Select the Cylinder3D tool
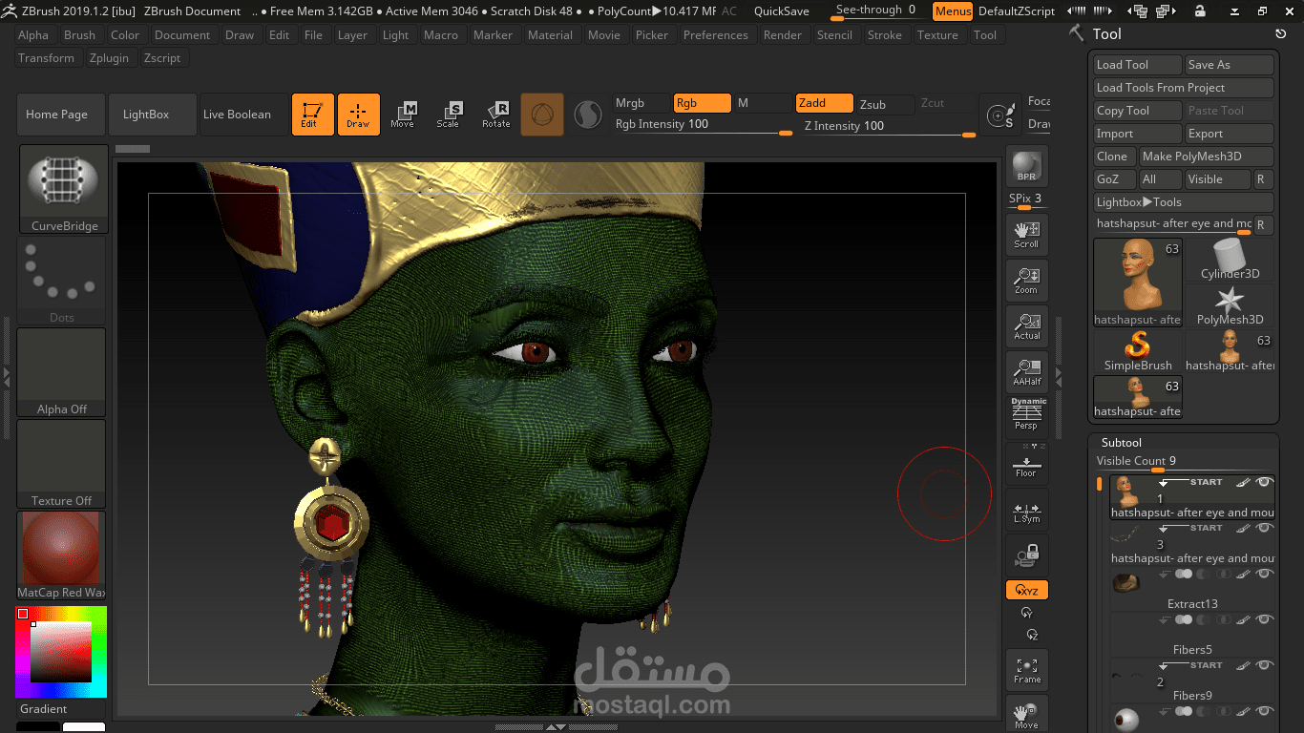The image size is (1304, 733). pyautogui.click(x=1230, y=260)
